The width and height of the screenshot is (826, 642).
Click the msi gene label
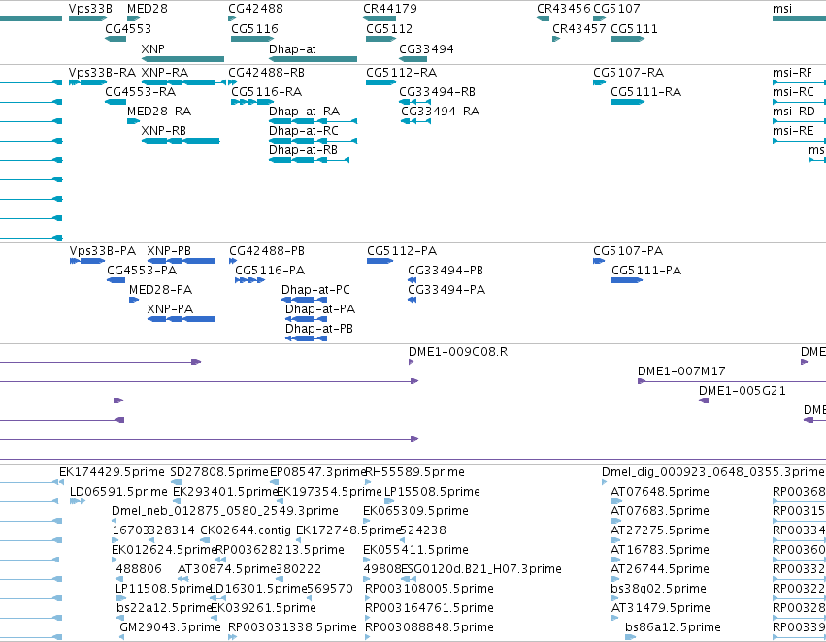[x=781, y=9]
